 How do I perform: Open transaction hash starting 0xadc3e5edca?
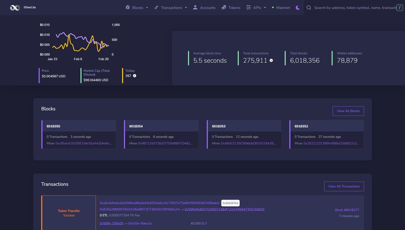click(x=160, y=203)
